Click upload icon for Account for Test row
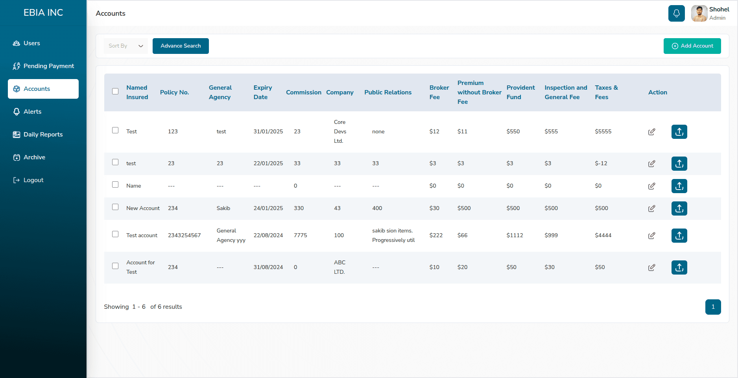The width and height of the screenshot is (738, 378). tap(679, 267)
